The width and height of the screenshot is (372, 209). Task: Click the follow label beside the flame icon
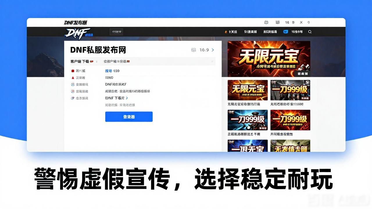pyautogui.click(x=233, y=32)
